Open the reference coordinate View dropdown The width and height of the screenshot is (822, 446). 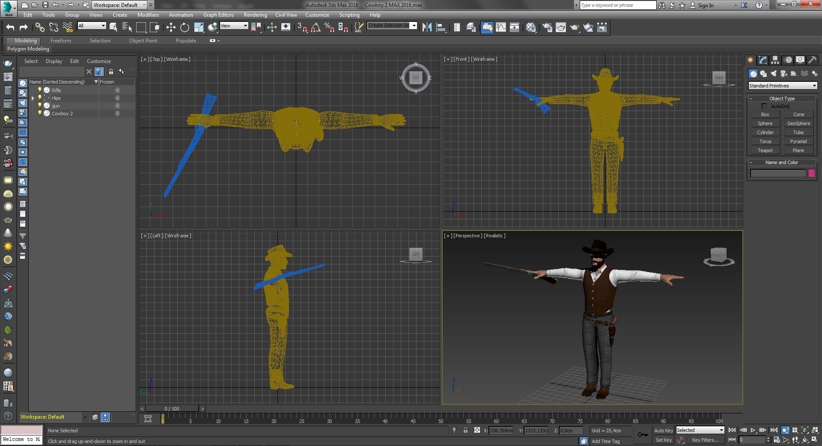pos(234,26)
